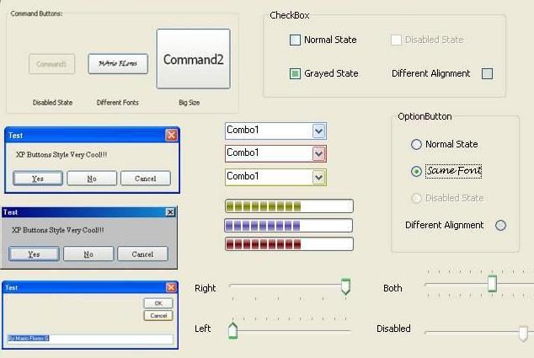Click No in the classic gray Test dialog

pyautogui.click(x=88, y=254)
